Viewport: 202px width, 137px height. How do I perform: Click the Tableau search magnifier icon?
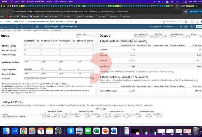click(x=181, y=22)
